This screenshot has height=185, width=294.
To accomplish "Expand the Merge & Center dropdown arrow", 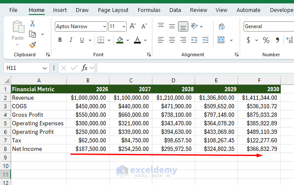I will click(232, 40).
